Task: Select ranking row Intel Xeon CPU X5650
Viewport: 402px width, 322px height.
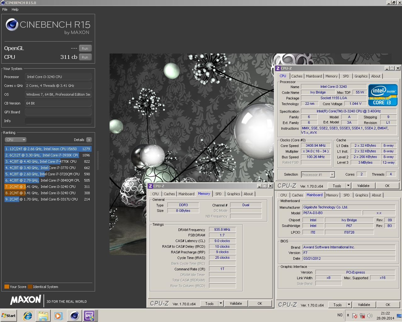Action: [48, 149]
